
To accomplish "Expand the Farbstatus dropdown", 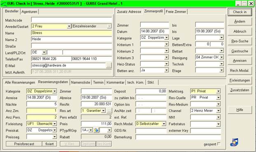I will coord(219,124).
